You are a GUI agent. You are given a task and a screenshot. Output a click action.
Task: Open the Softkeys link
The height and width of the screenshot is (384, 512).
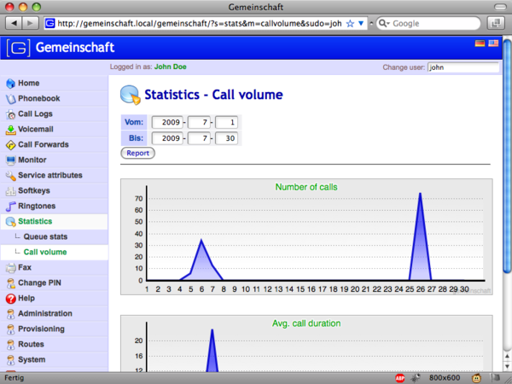34,190
